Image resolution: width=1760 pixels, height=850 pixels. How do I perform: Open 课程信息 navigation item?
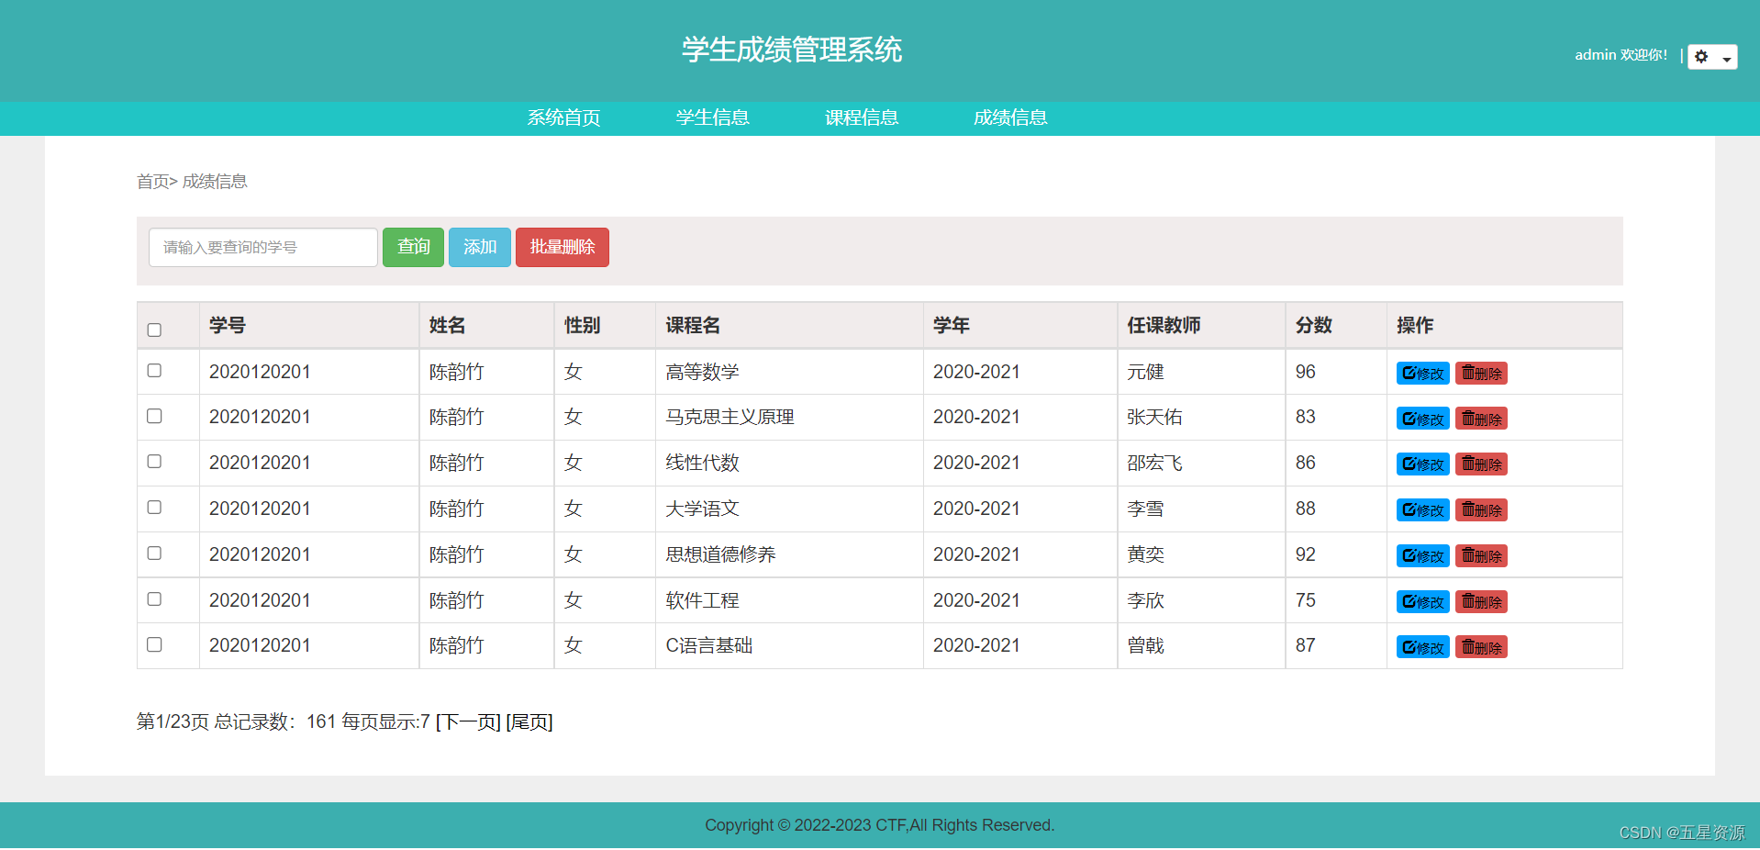[861, 117]
